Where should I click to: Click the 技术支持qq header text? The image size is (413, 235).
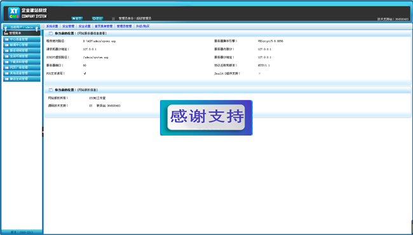coord(393,19)
